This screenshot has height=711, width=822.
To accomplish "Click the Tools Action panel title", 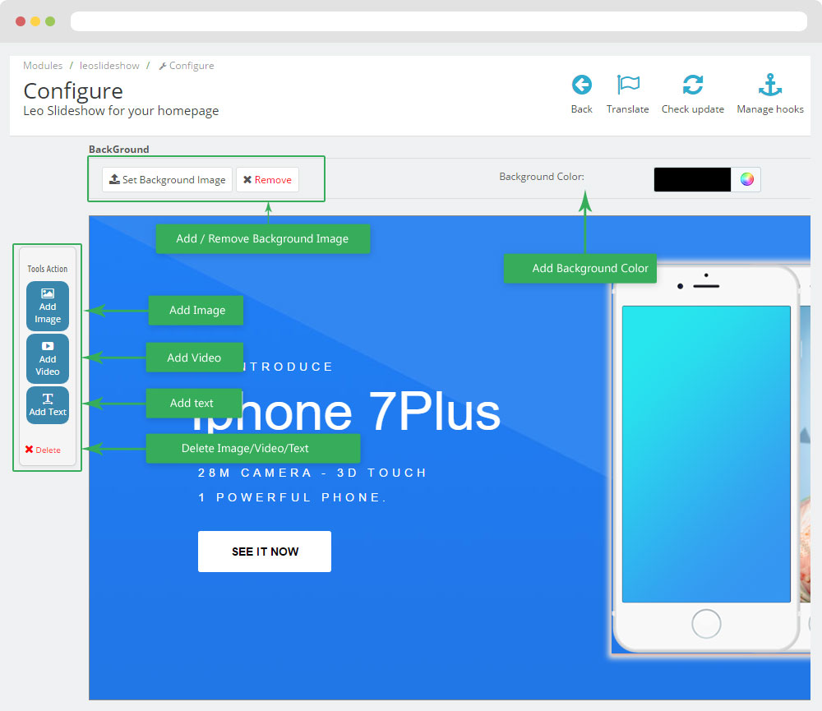I will click(x=47, y=269).
